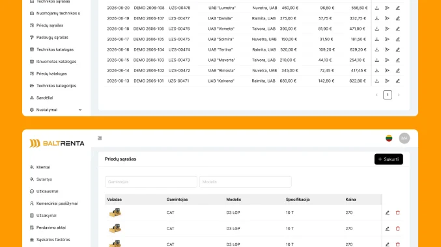Send invoice DEMO 2606-106
This screenshot has height=247, width=441.
pyautogui.click(x=388, y=29)
